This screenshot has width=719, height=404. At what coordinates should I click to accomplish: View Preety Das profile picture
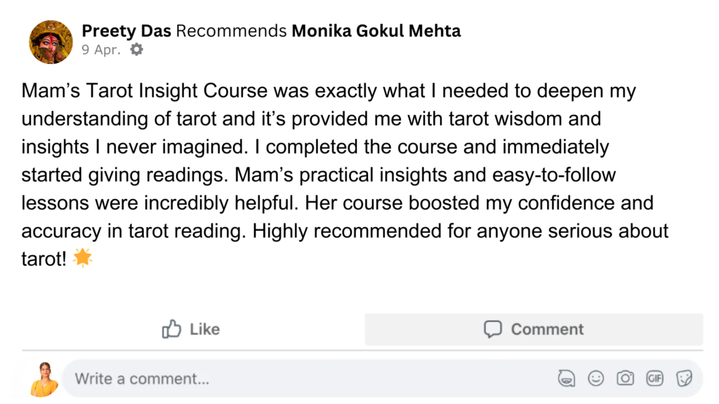(51, 41)
